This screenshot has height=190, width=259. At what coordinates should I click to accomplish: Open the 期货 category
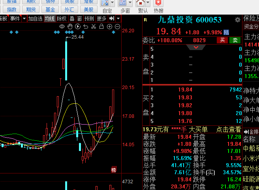pos(31,9)
